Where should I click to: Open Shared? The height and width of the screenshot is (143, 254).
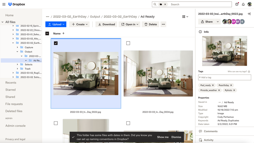point(10,97)
